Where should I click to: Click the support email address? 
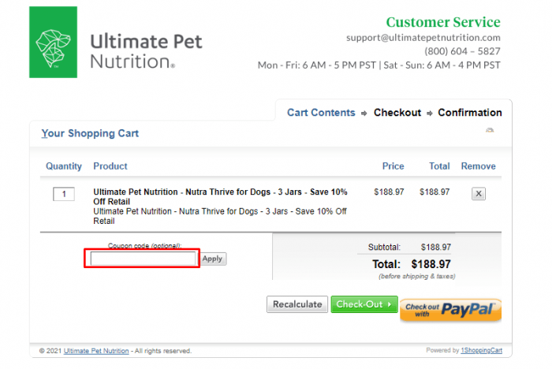[423, 38]
